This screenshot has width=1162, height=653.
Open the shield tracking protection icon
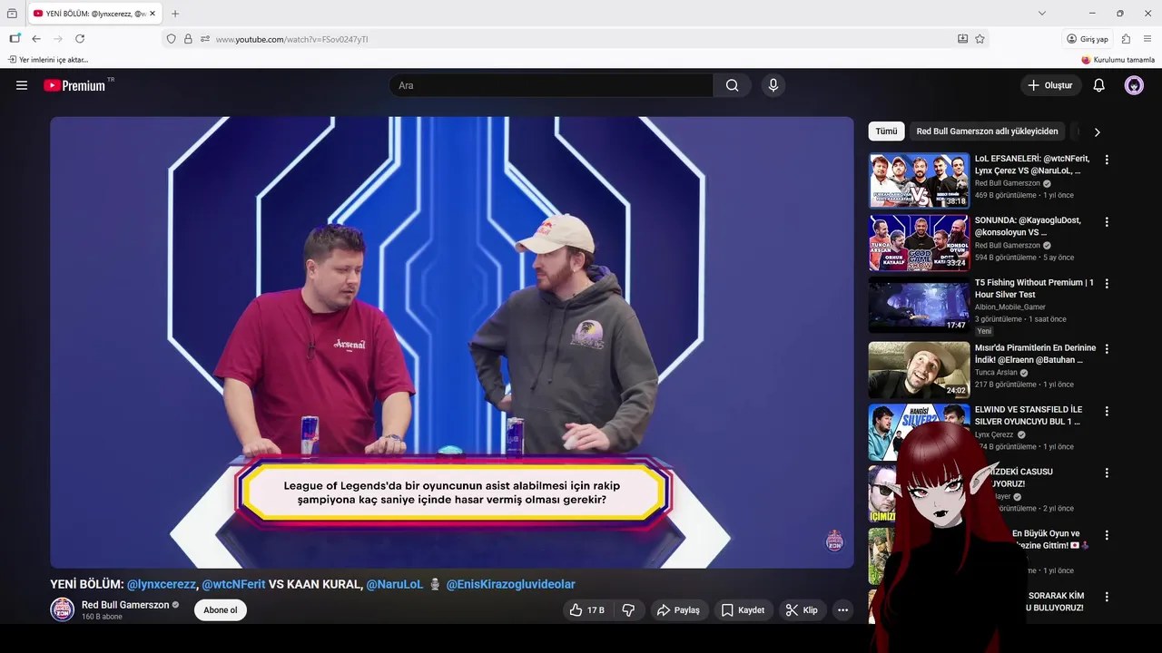click(x=171, y=39)
